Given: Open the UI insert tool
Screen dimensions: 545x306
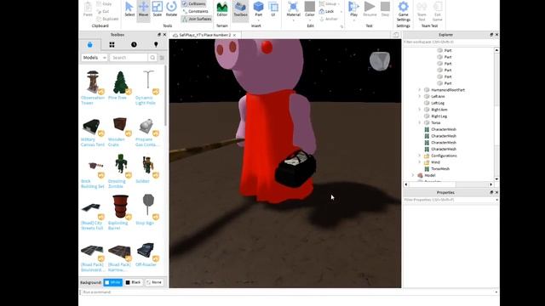Looking at the screenshot, I should (273, 9).
